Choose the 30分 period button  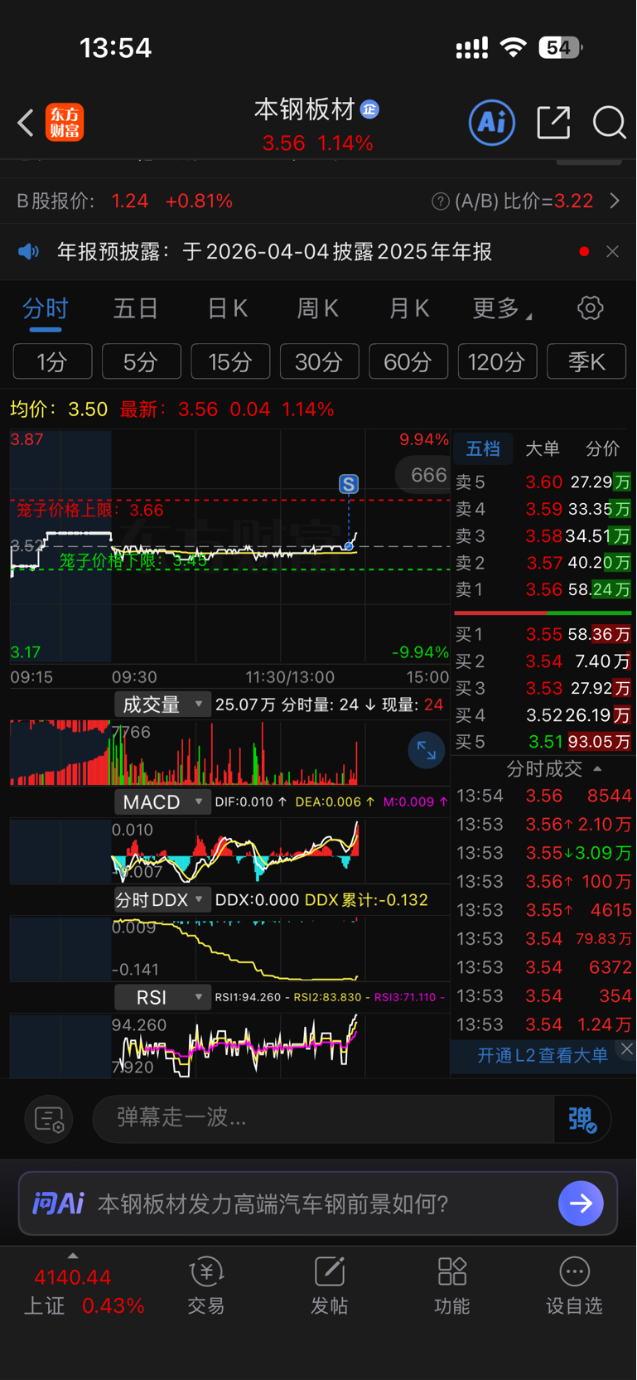pyautogui.click(x=319, y=361)
